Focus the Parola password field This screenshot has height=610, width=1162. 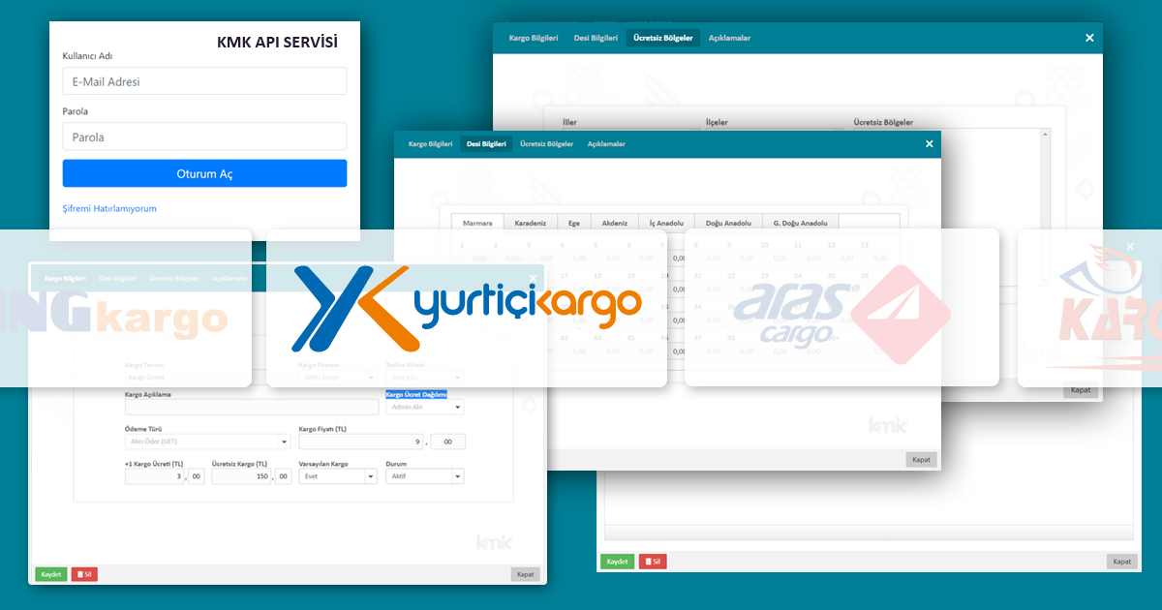tap(204, 137)
